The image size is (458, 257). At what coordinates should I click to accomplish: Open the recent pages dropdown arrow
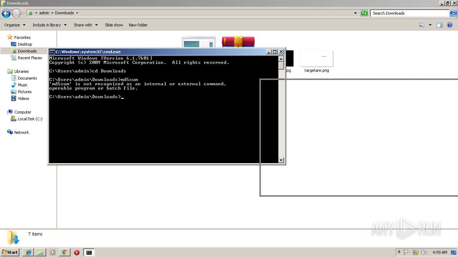(x=23, y=14)
